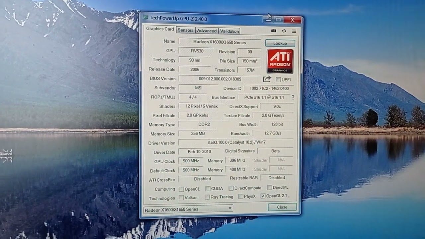
Task: Toggle the Vulkan checkbox
Action: tap(181, 198)
